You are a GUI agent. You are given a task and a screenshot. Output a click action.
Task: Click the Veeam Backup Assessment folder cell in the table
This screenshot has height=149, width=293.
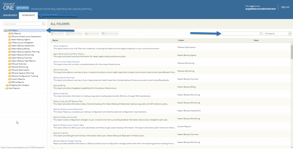(x=189, y=111)
